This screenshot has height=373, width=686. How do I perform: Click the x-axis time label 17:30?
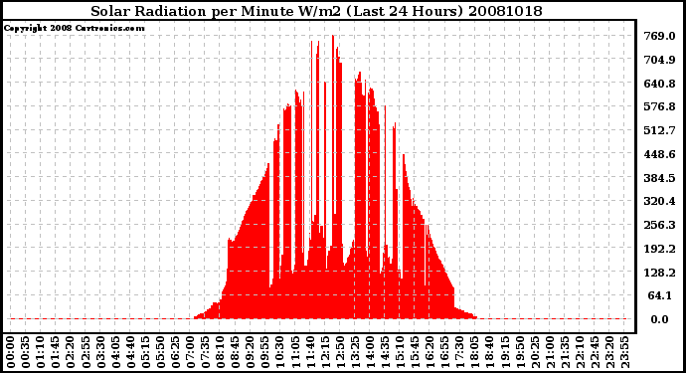pos(459,352)
